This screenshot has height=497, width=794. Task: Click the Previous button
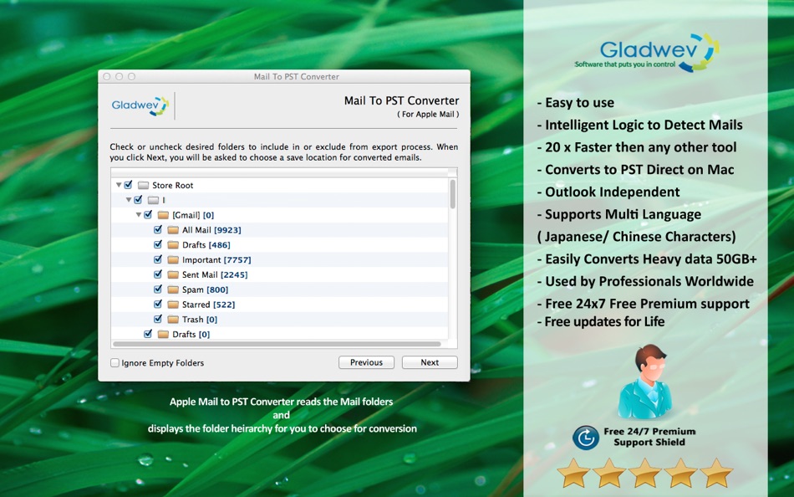(366, 362)
